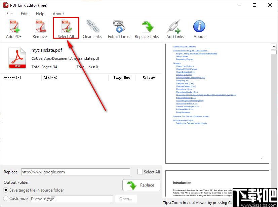
Task: Click the Extract Links toolbar icon
Action: click(119, 26)
